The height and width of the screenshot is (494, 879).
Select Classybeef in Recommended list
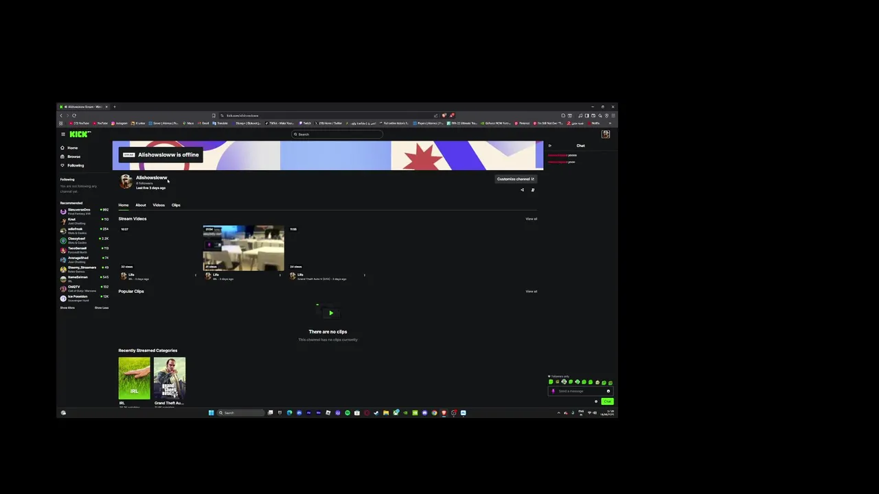[x=84, y=240]
